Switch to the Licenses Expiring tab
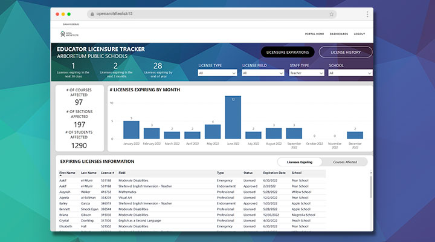This screenshot has width=435, height=242. (x=300, y=162)
